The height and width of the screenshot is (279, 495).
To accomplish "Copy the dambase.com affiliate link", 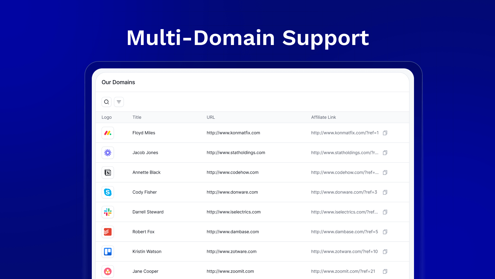I will [385, 232].
